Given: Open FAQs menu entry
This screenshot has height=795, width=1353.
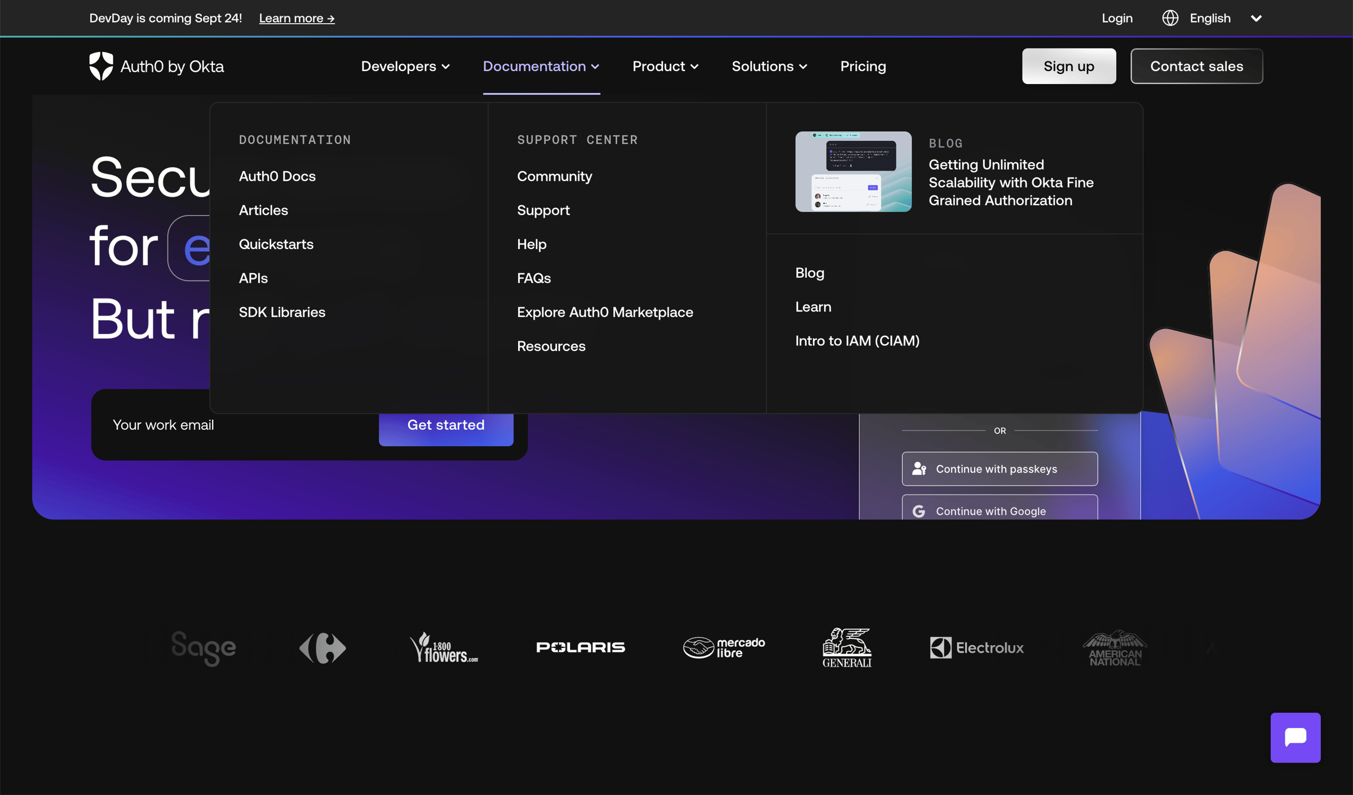Looking at the screenshot, I should (534, 278).
